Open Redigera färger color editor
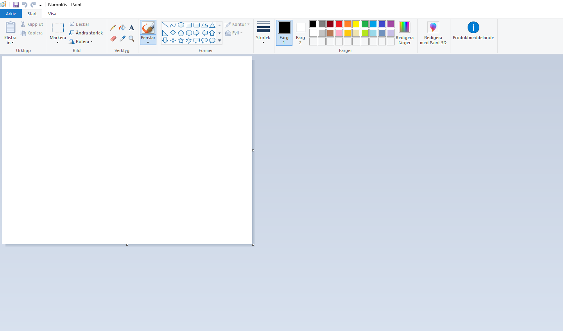Viewport: 563px width, 331px height. point(404,33)
